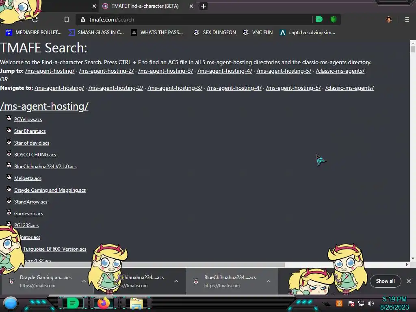Open SMASH GLASS IN C... bookmark

coord(96,32)
